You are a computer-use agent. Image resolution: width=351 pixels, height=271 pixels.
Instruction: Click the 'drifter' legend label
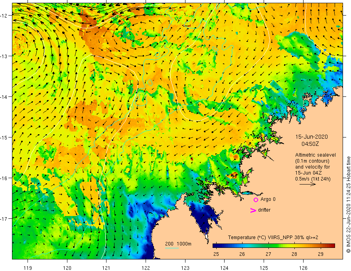[x=264, y=210]
